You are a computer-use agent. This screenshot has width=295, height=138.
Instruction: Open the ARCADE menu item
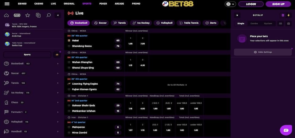point(120,4)
